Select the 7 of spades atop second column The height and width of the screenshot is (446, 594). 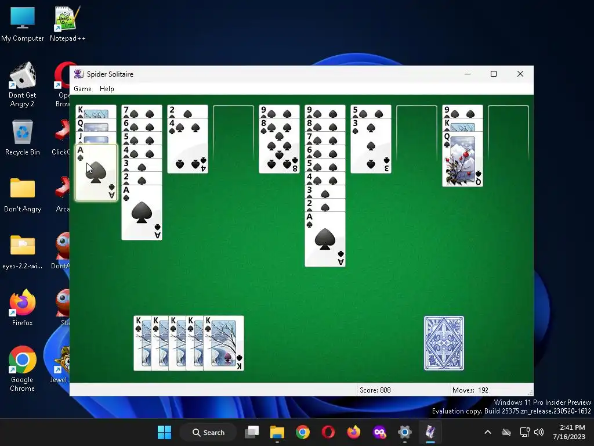(142, 111)
